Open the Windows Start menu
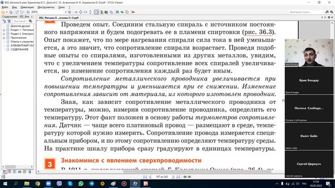Viewport: 335px width, 188px height. pos(5,184)
